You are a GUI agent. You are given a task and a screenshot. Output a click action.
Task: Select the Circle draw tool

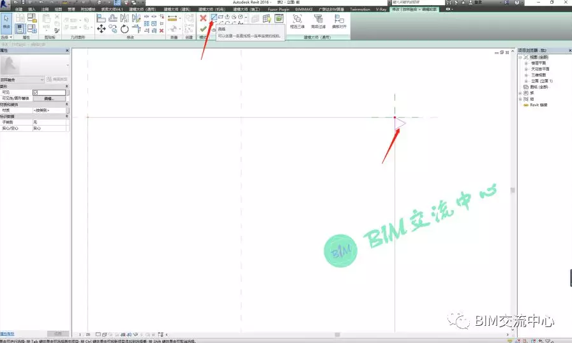(x=241, y=17)
